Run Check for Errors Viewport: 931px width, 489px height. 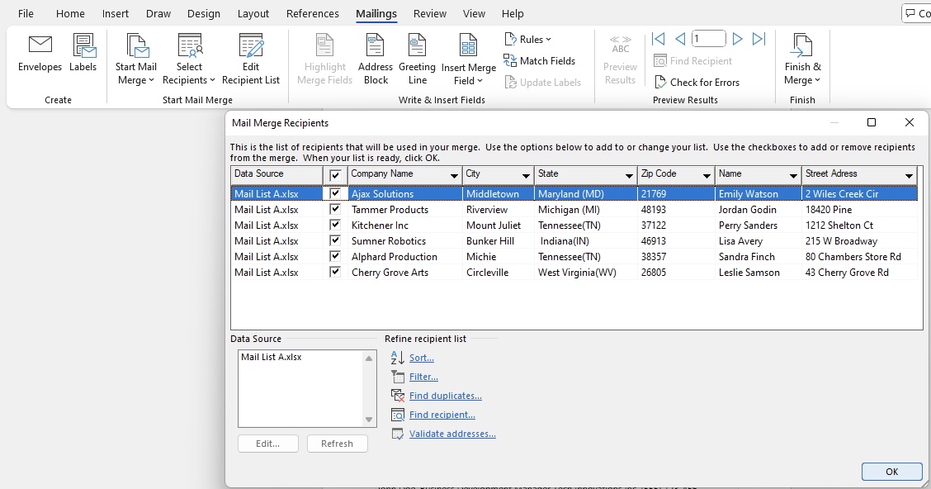(x=697, y=82)
